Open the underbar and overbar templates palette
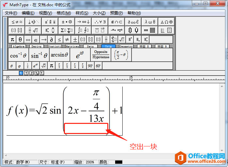 (100, 30)
